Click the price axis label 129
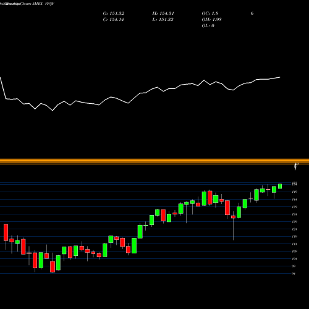Image resolution: width=309 pixels, height=309 pixels. pyautogui.click(x=295, y=222)
